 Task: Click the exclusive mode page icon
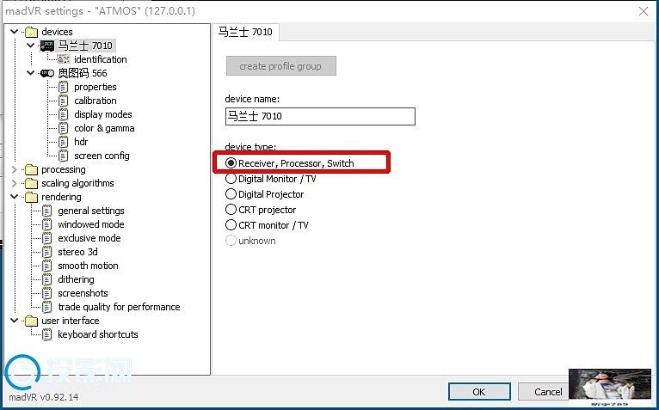pos(47,238)
